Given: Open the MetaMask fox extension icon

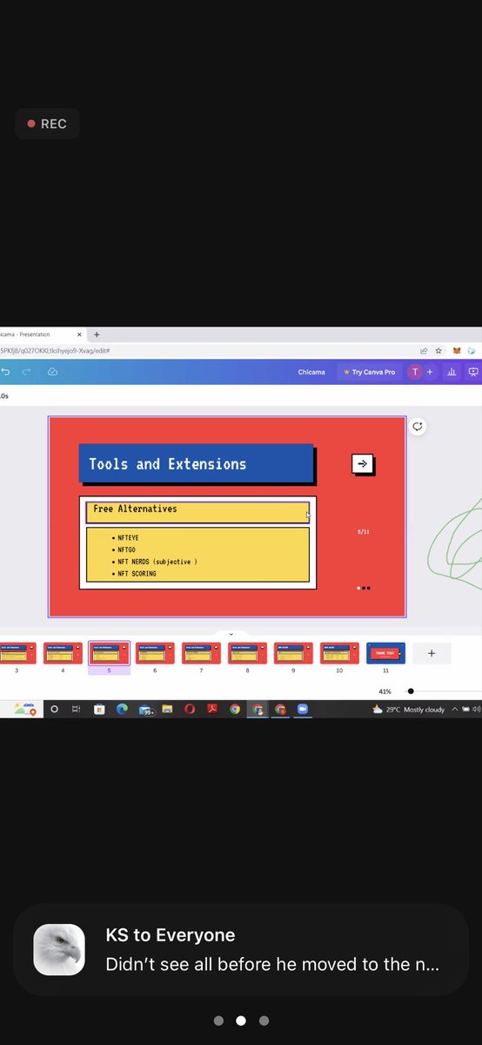Looking at the screenshot, I should click(x=457, y=350).
